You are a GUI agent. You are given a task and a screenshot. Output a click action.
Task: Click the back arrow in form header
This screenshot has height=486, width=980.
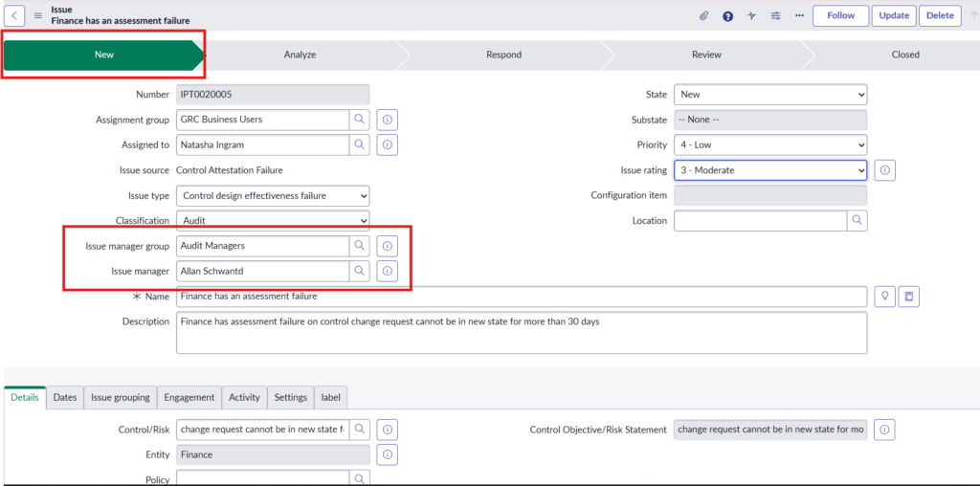16,15
